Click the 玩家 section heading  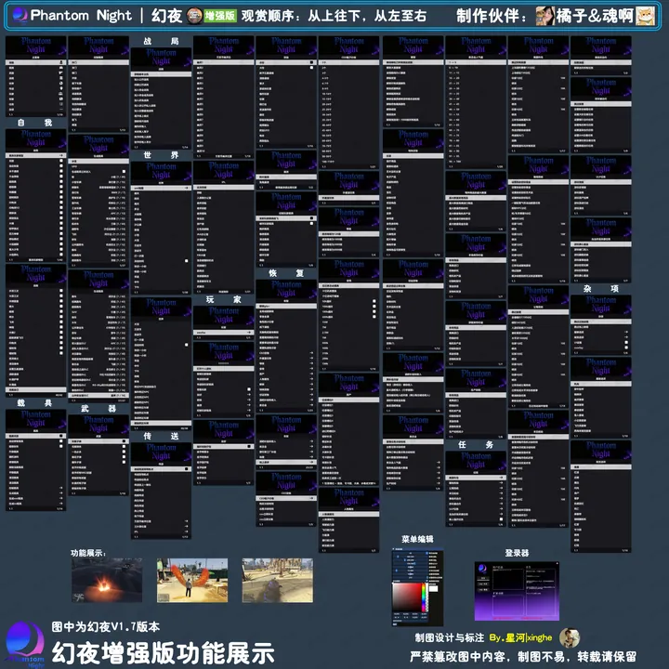point(224,299)
